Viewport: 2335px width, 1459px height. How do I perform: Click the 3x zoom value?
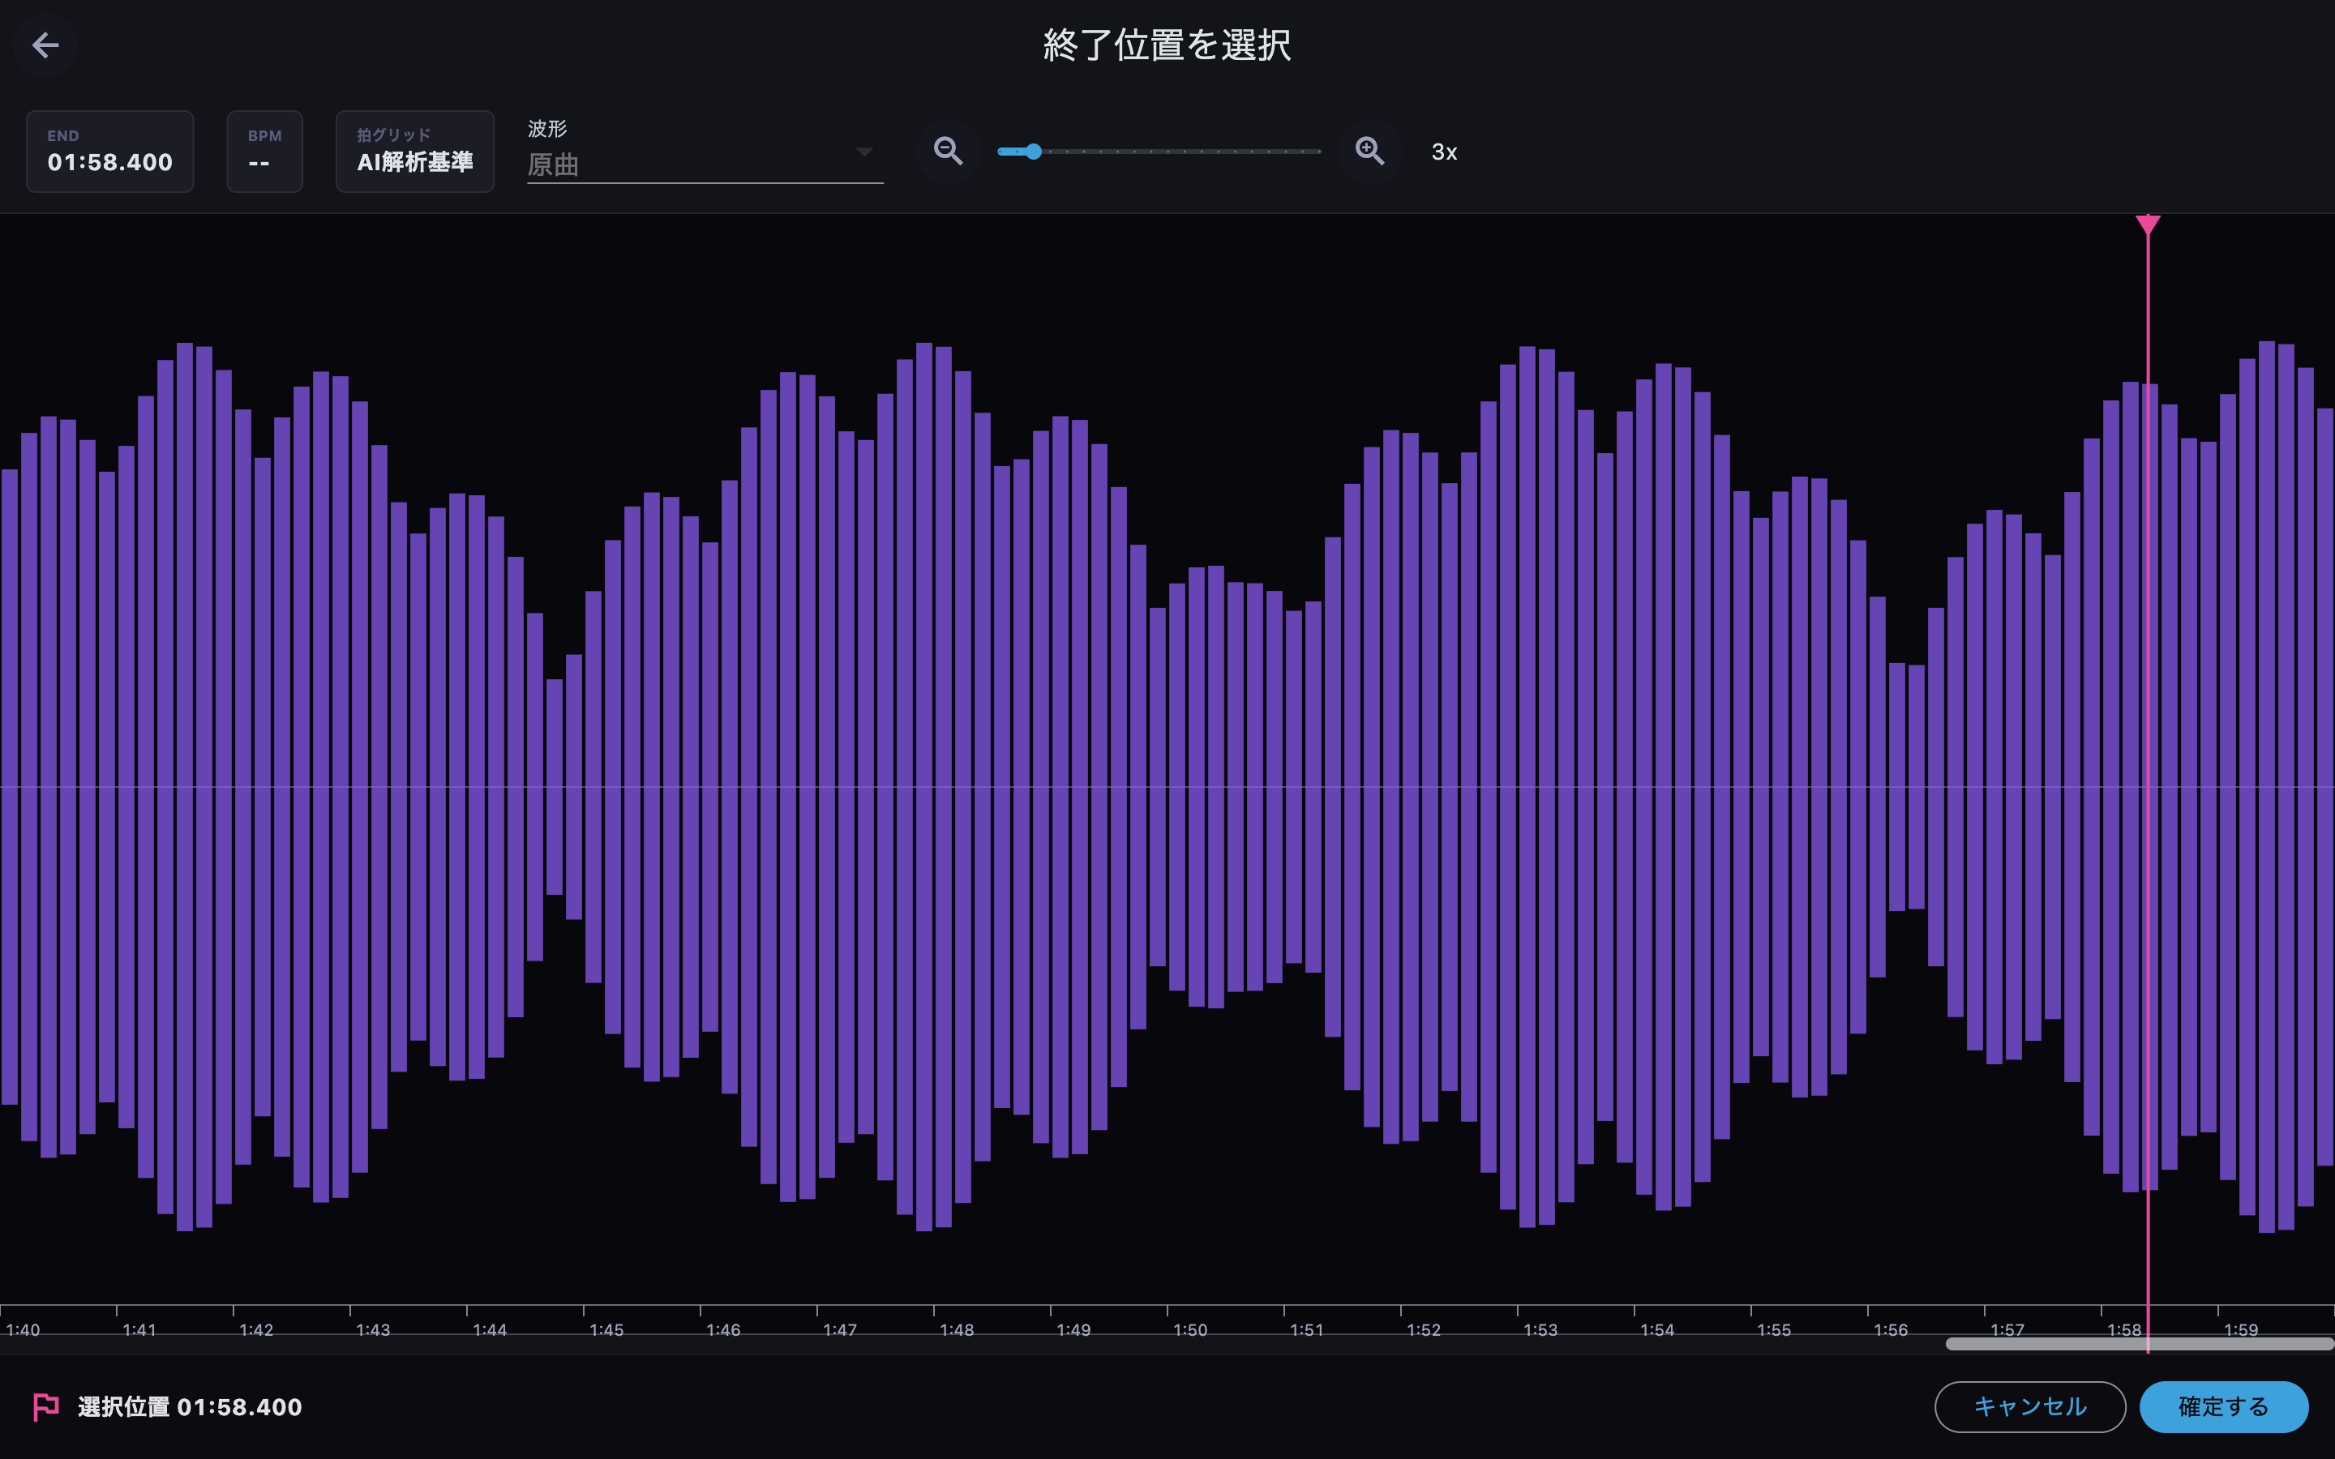point(1445,152)
